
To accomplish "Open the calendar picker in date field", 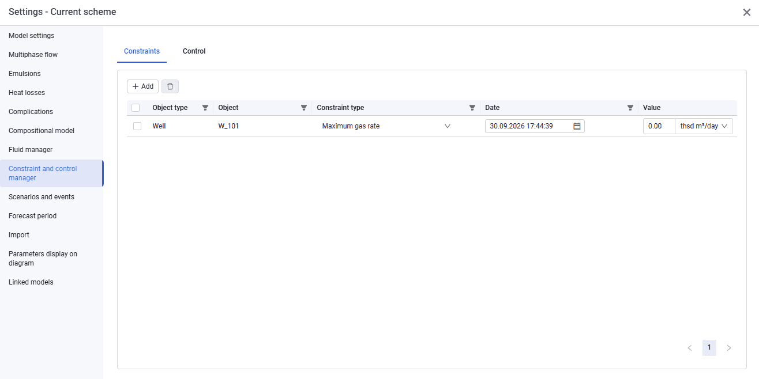I will [x=577, y=126].
